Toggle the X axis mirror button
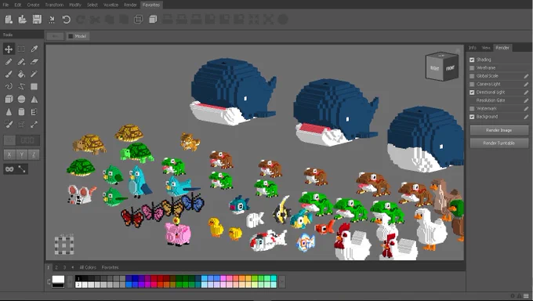 (9, 154)
